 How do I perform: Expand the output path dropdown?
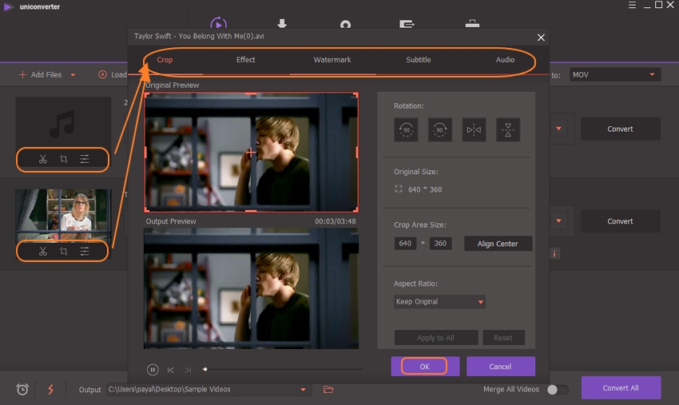[303, 390]
